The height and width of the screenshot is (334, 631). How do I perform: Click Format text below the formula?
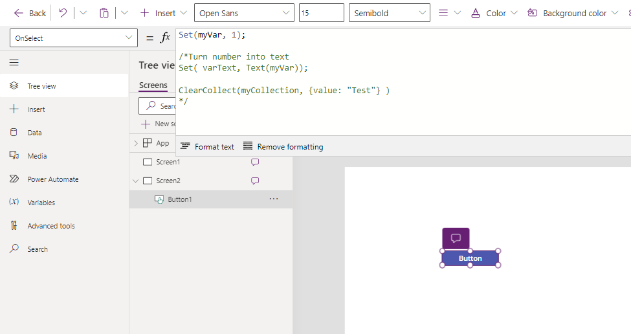(x=207, y=146)
